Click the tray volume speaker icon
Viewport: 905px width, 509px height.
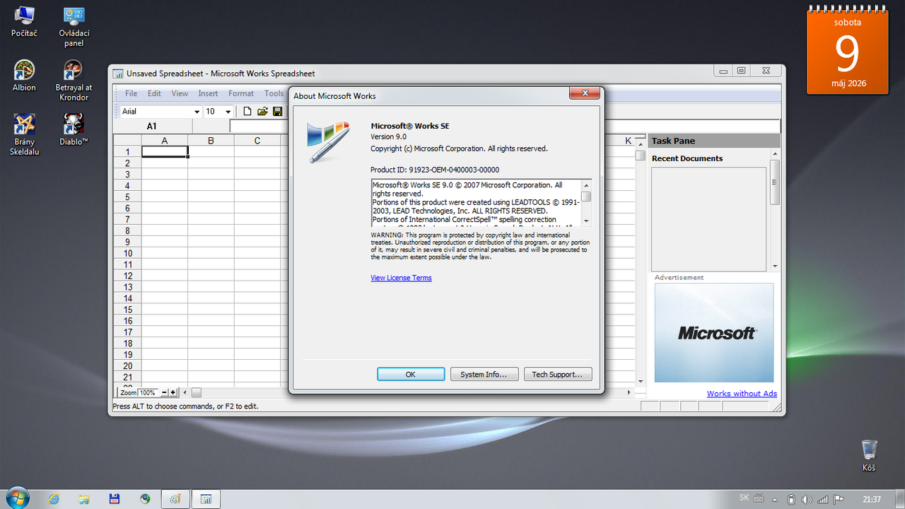tap(807, 499)
